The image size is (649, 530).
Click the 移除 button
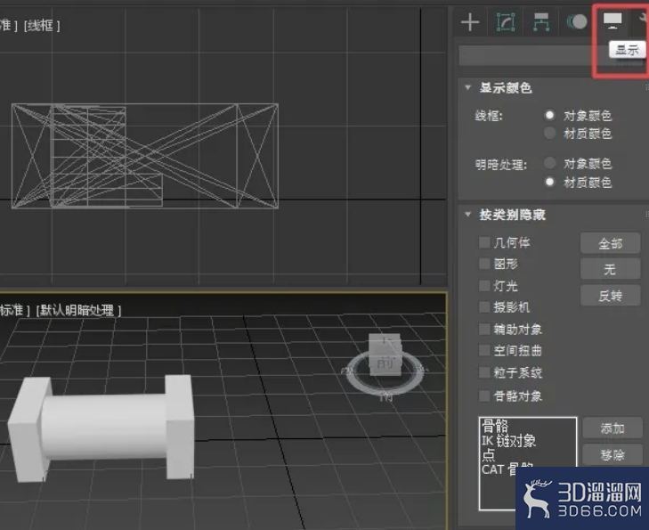[x=612, y=454]
